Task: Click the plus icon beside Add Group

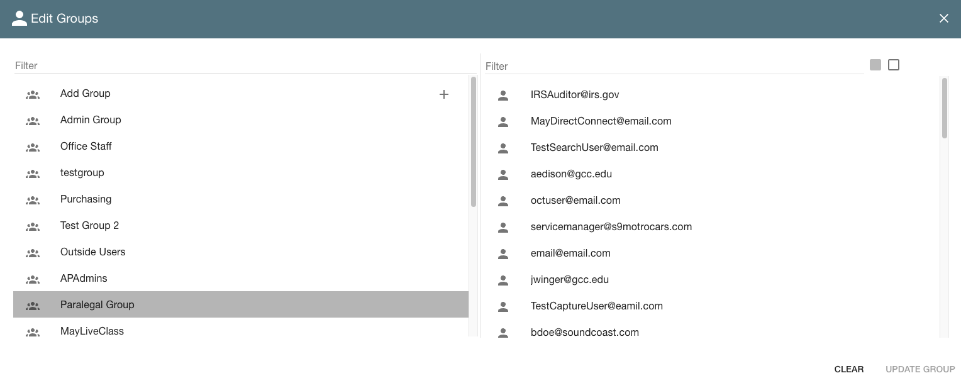Action: [x=443, y=94]
